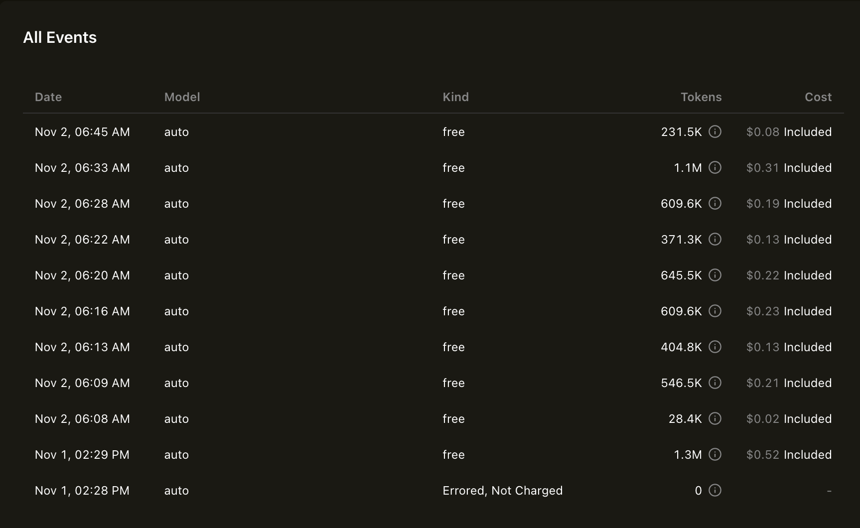The image size is (860, 528).
Task: Show token details for 371.3K entry
Action: 715,239
